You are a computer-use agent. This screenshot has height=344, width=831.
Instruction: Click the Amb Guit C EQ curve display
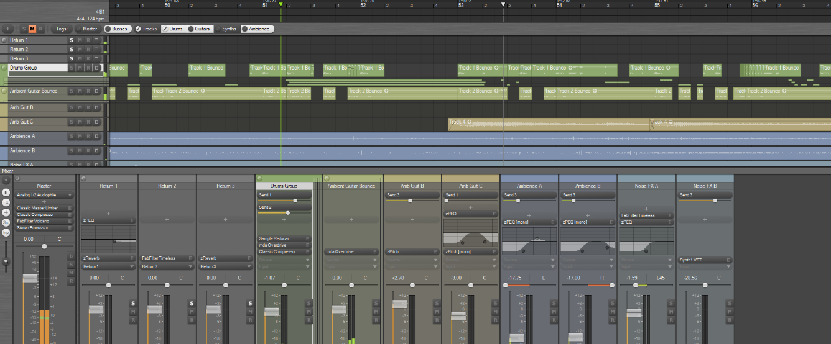coord(470,232)
